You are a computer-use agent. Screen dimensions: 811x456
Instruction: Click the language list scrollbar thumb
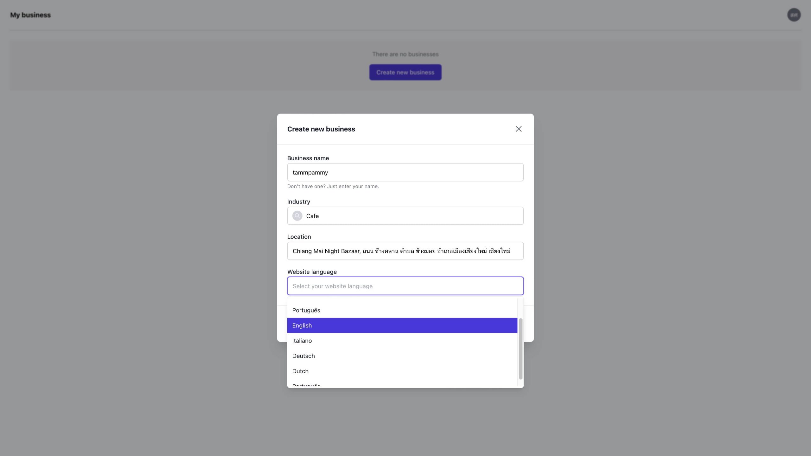520,349
